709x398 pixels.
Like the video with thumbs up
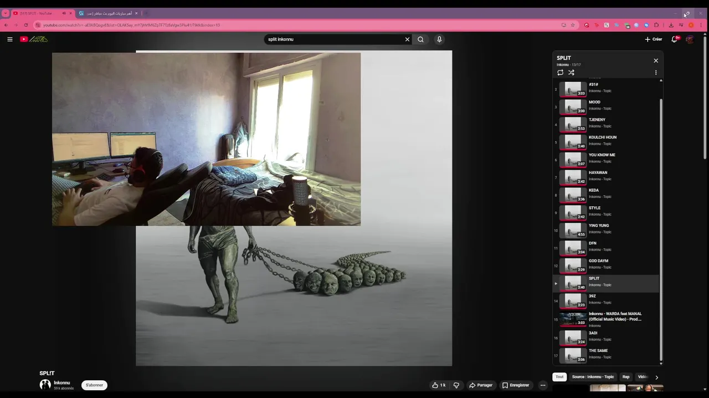pos(439,385)
